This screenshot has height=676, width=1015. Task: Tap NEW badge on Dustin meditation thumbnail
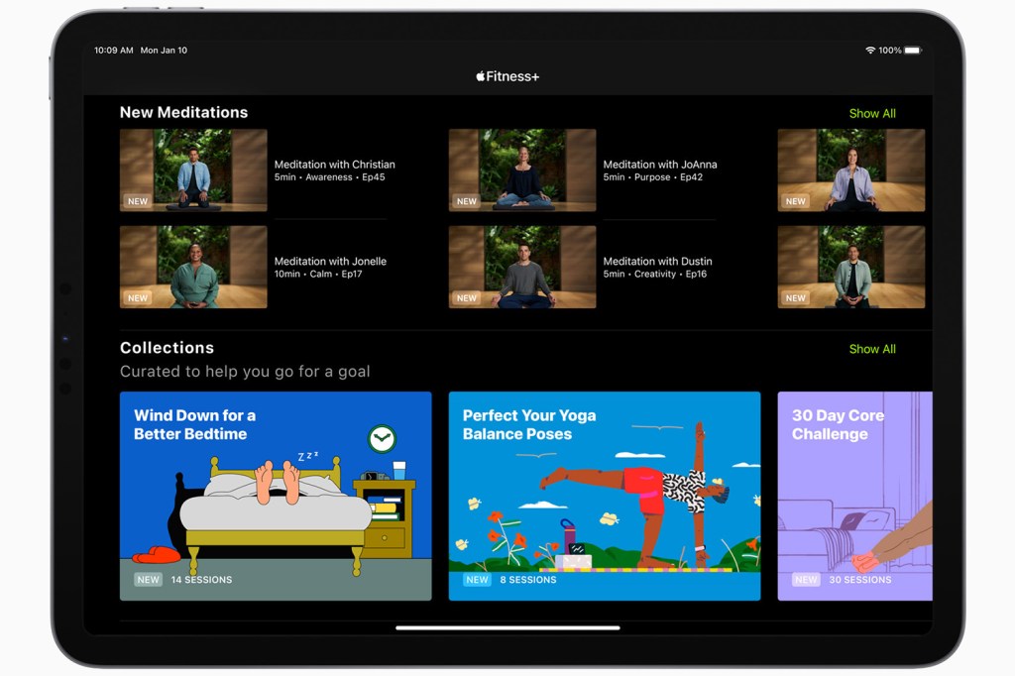coord(467,297)
